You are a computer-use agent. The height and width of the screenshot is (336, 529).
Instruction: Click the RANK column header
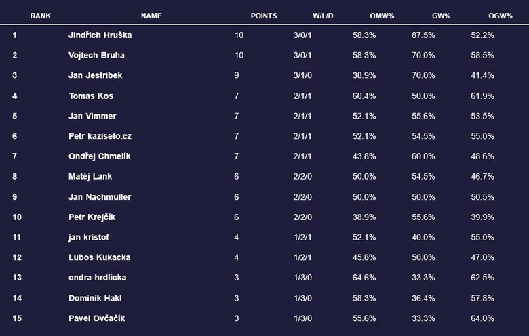pos(41,16)
